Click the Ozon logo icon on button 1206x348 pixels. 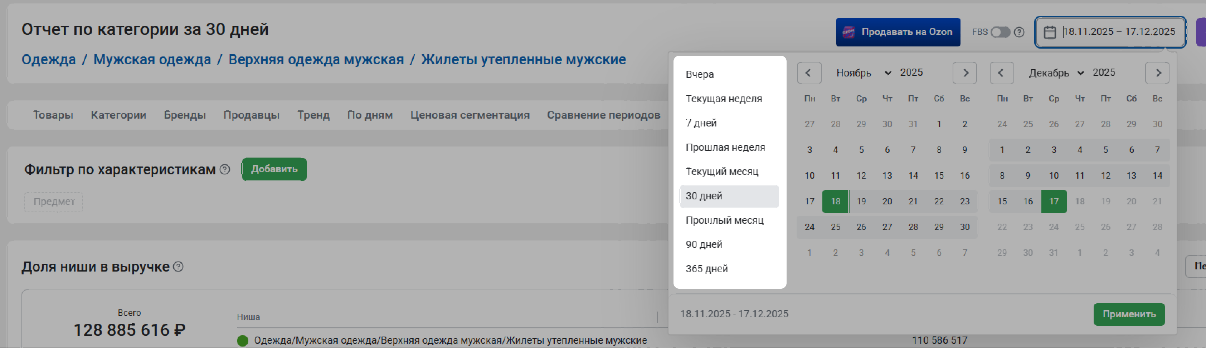point(848,32)
